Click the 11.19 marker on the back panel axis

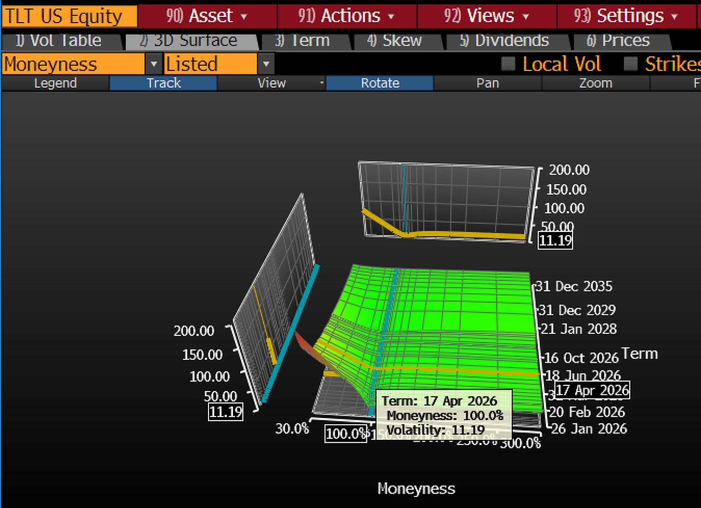pyautogui.click(x=555, y=240)
